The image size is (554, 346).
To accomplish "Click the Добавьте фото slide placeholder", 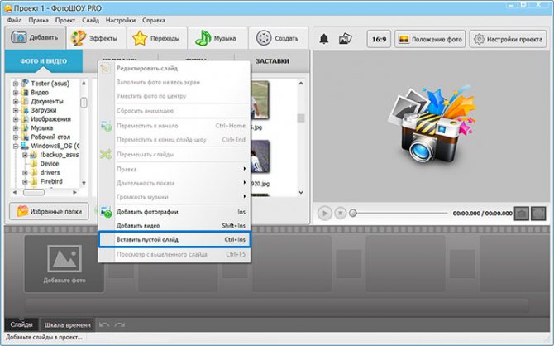I will (64, 263).
